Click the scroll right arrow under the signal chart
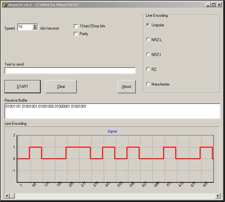 click(218, 196)
